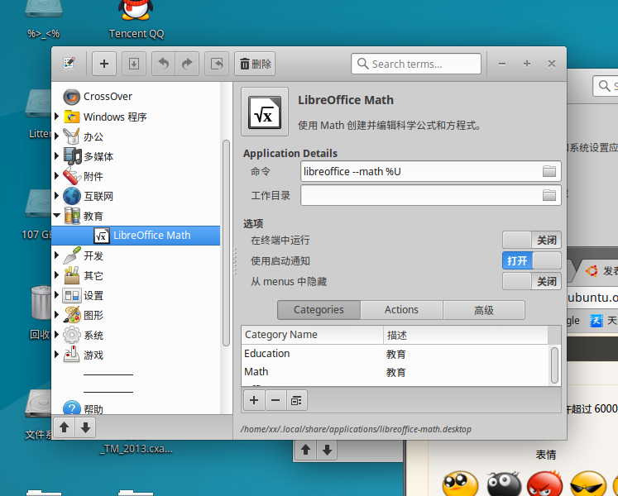Click the 办公 office category icon
Screen dimensions: 618x496
tap(72, 136)
